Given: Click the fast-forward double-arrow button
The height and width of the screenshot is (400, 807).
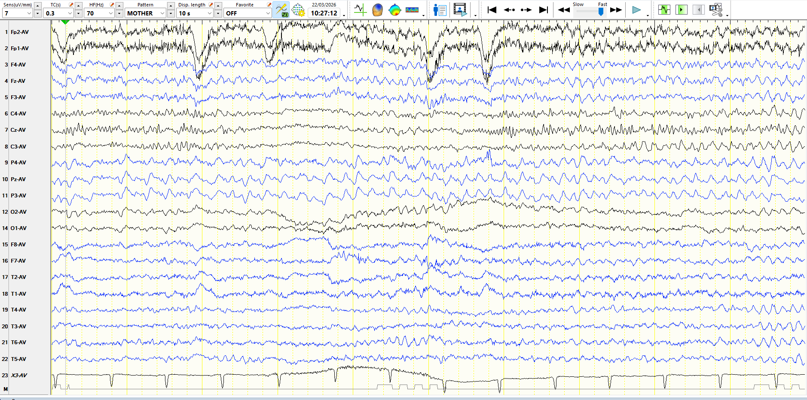Looking at the screenshot, I should [616, 10].
